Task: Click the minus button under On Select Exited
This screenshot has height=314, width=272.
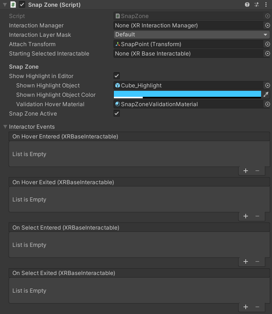Action: click(x=257, y=307)
